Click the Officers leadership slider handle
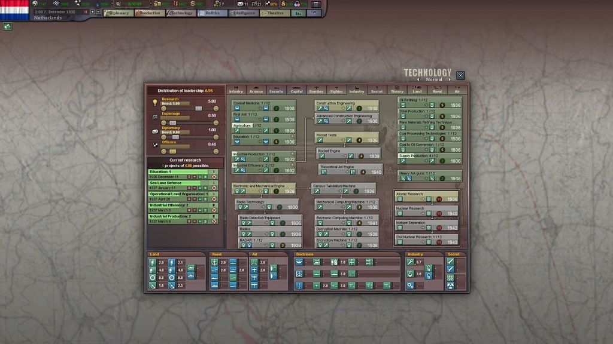Screen dimensions: 613x344 point(172,152)
